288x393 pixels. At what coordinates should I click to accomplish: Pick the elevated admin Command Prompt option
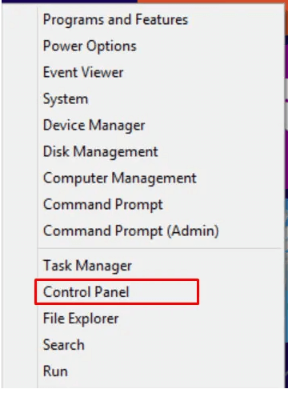tap(131, 231)
